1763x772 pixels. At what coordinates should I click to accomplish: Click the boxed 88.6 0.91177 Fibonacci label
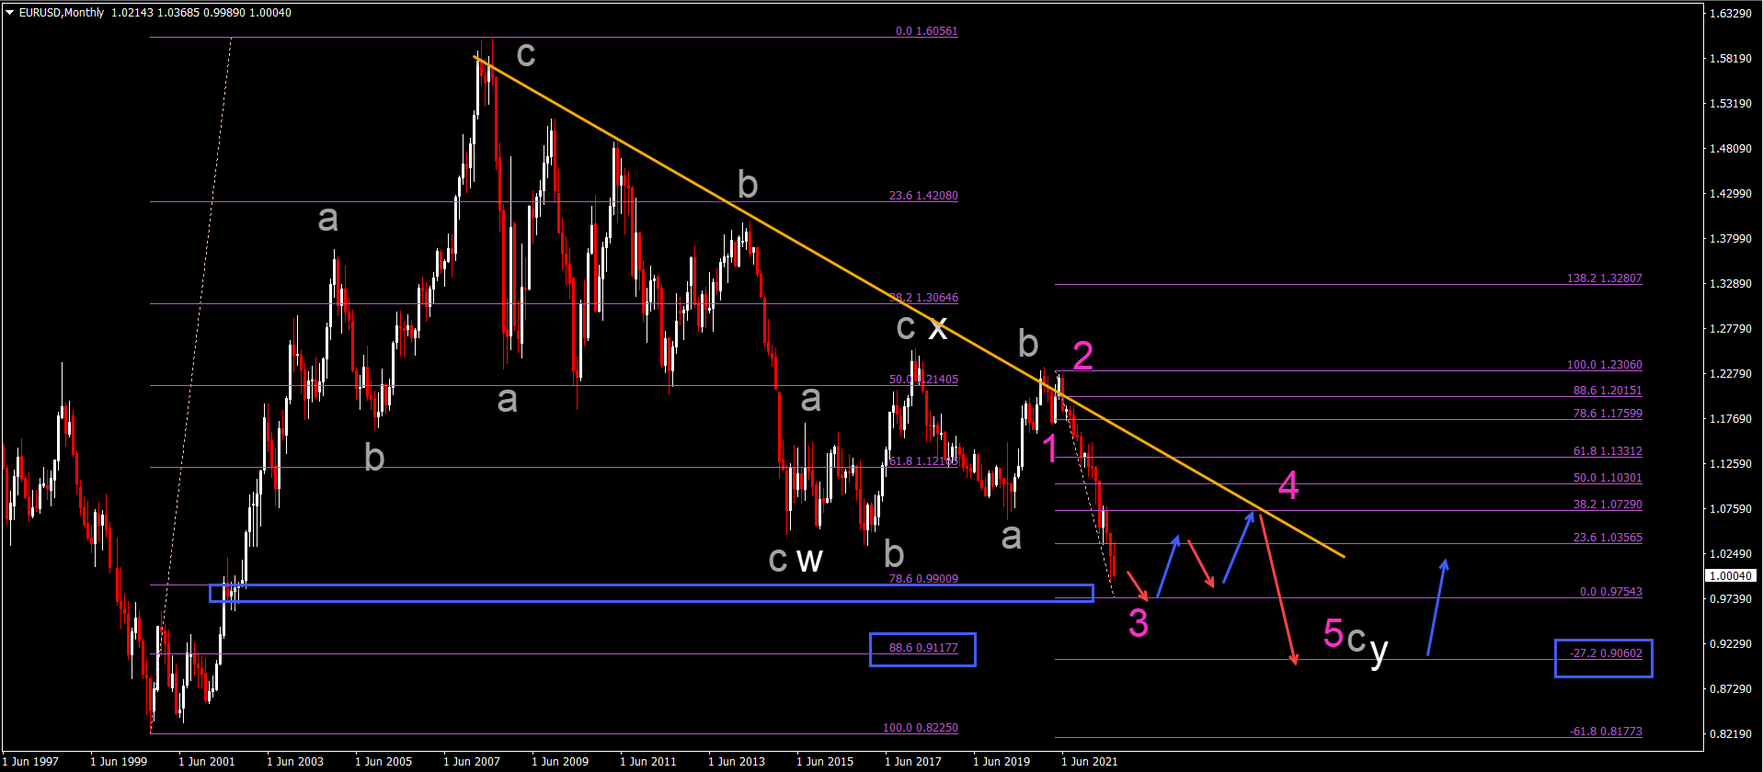[x=922, y=649]
